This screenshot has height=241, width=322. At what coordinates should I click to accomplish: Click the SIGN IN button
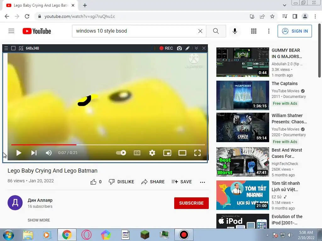[x=295, y=31]
